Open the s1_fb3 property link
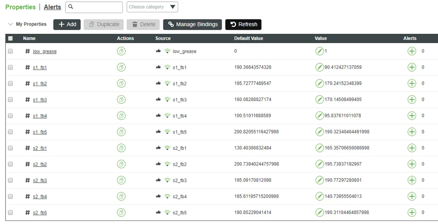Viewport: 438px width, 224px height. coord(40,100)
